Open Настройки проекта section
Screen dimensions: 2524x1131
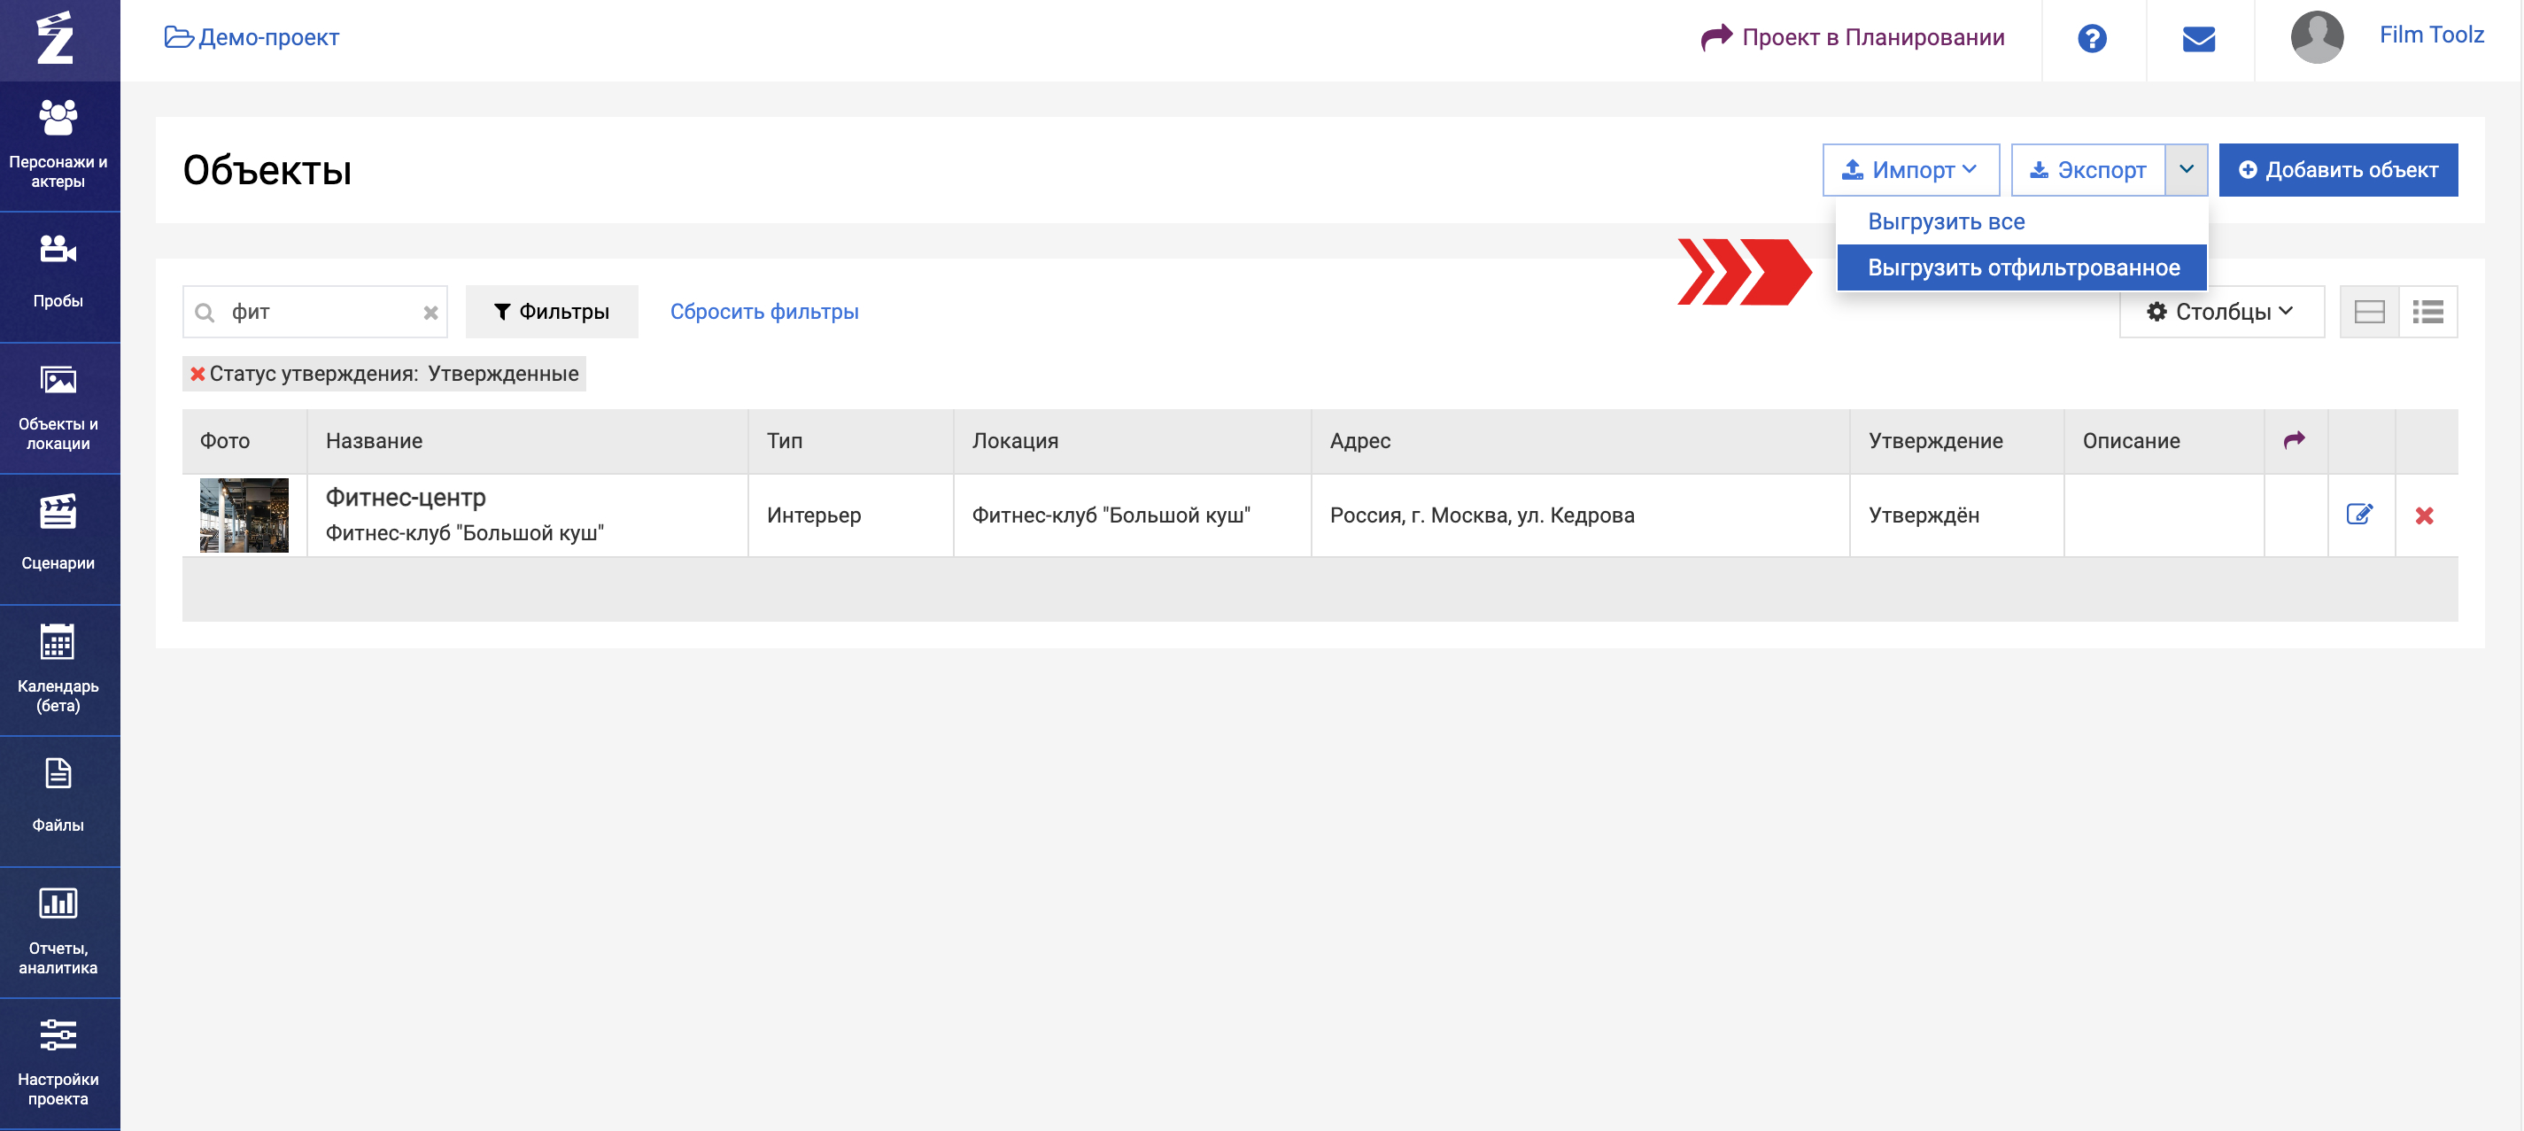click(58, 1064)
